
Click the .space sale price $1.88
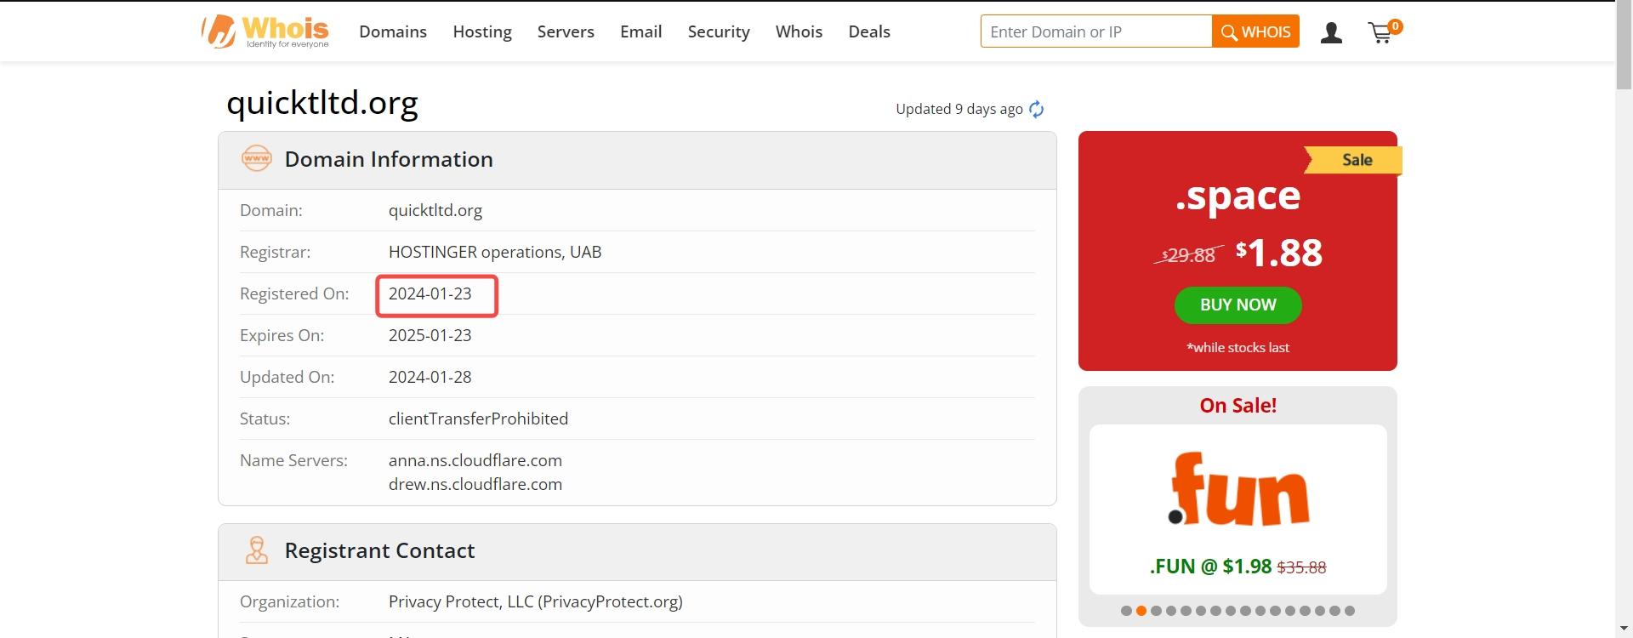pos(1279,253)
